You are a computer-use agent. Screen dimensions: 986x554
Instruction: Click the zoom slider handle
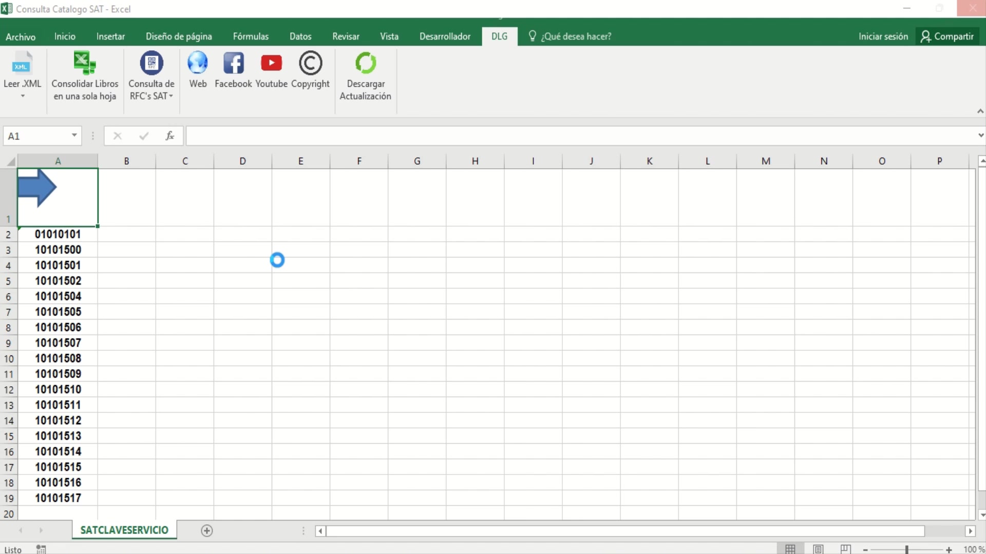[x=907, y=549]
